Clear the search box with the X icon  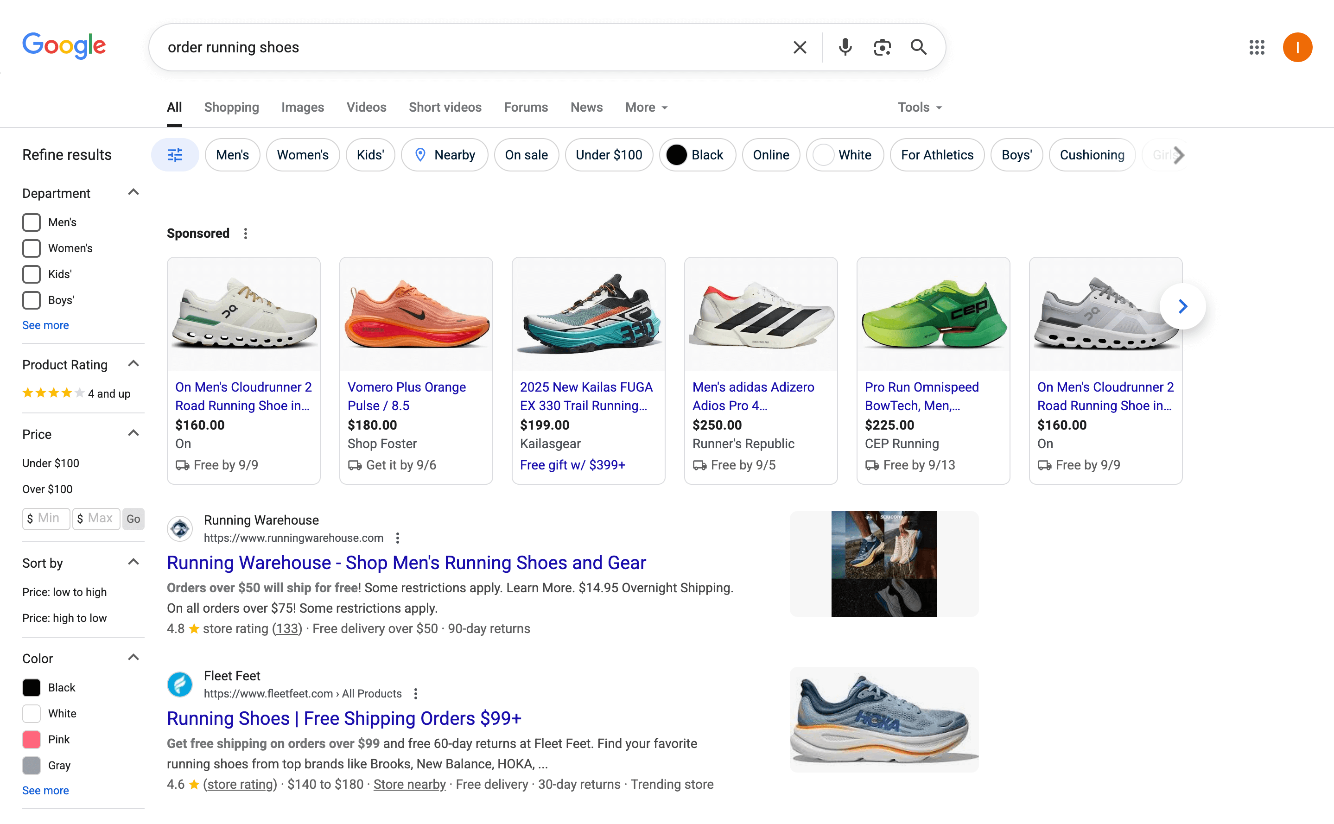point(800,47)
